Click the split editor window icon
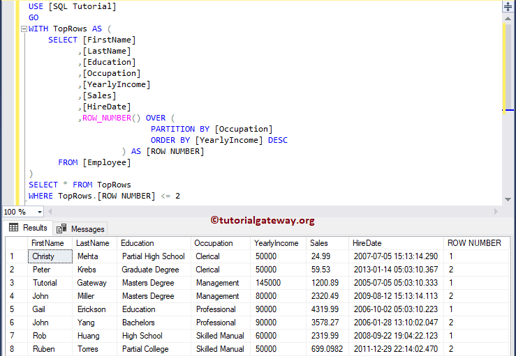 pyautogui.click(x=508, y=6)
